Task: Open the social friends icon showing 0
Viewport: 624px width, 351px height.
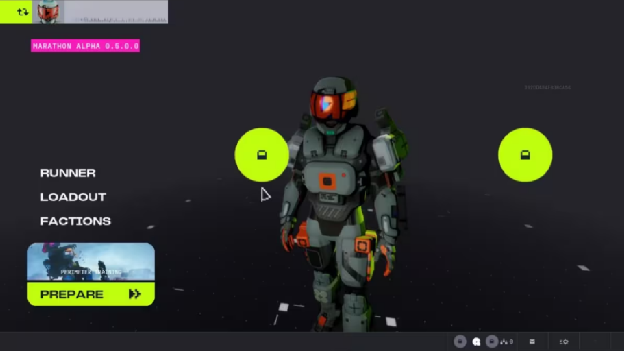Action: [x=506, y=342]
